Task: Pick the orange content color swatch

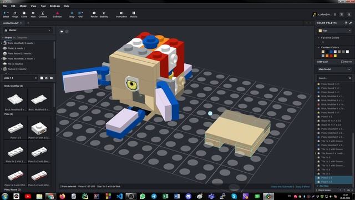Action: click(x=327, y=56)
